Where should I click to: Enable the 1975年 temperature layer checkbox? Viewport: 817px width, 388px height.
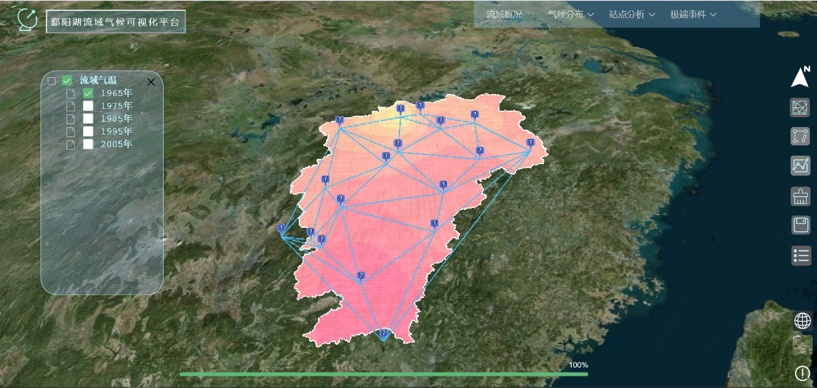tap(88, 106)
